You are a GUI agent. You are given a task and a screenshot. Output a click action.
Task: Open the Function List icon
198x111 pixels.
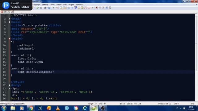pyautogui.click(x=85, y=8)
